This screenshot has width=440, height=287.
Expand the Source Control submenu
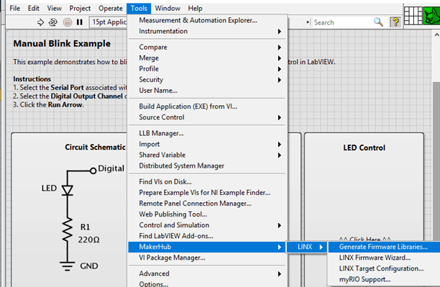click(x=207, y=117)
